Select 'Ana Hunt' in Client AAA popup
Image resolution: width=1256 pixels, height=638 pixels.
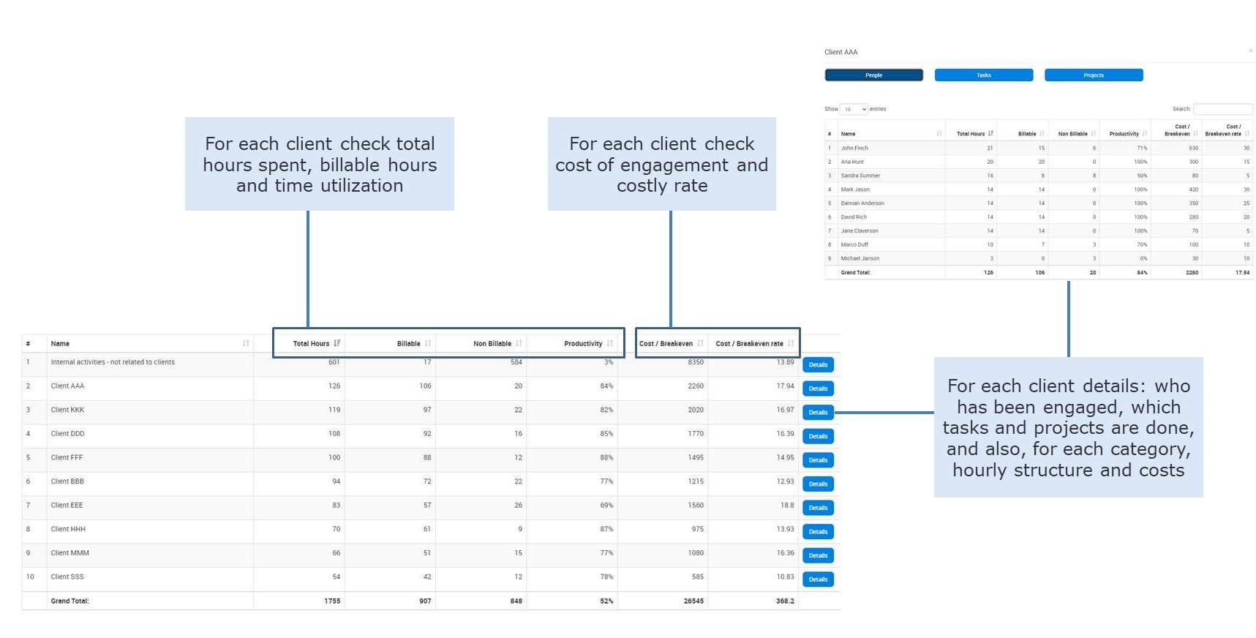(x=852, y=162)
